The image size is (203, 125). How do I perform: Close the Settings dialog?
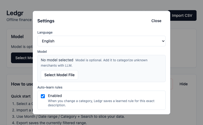(x=156, y=21)
